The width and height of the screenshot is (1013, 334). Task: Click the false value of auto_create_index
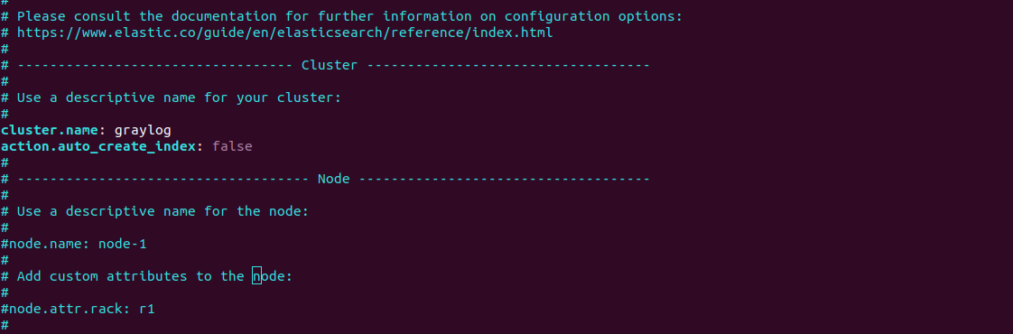[232, 146]
